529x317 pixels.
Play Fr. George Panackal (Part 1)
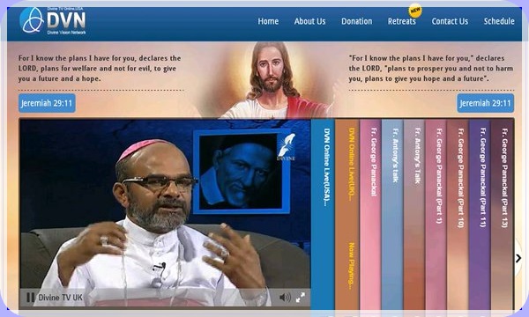click(436, 214)
